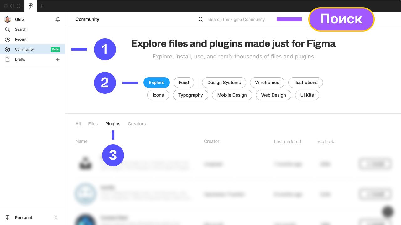Filter by Illustrations category
The height and width of the screenshot is (225, 401).
click(x=305, y=82)
